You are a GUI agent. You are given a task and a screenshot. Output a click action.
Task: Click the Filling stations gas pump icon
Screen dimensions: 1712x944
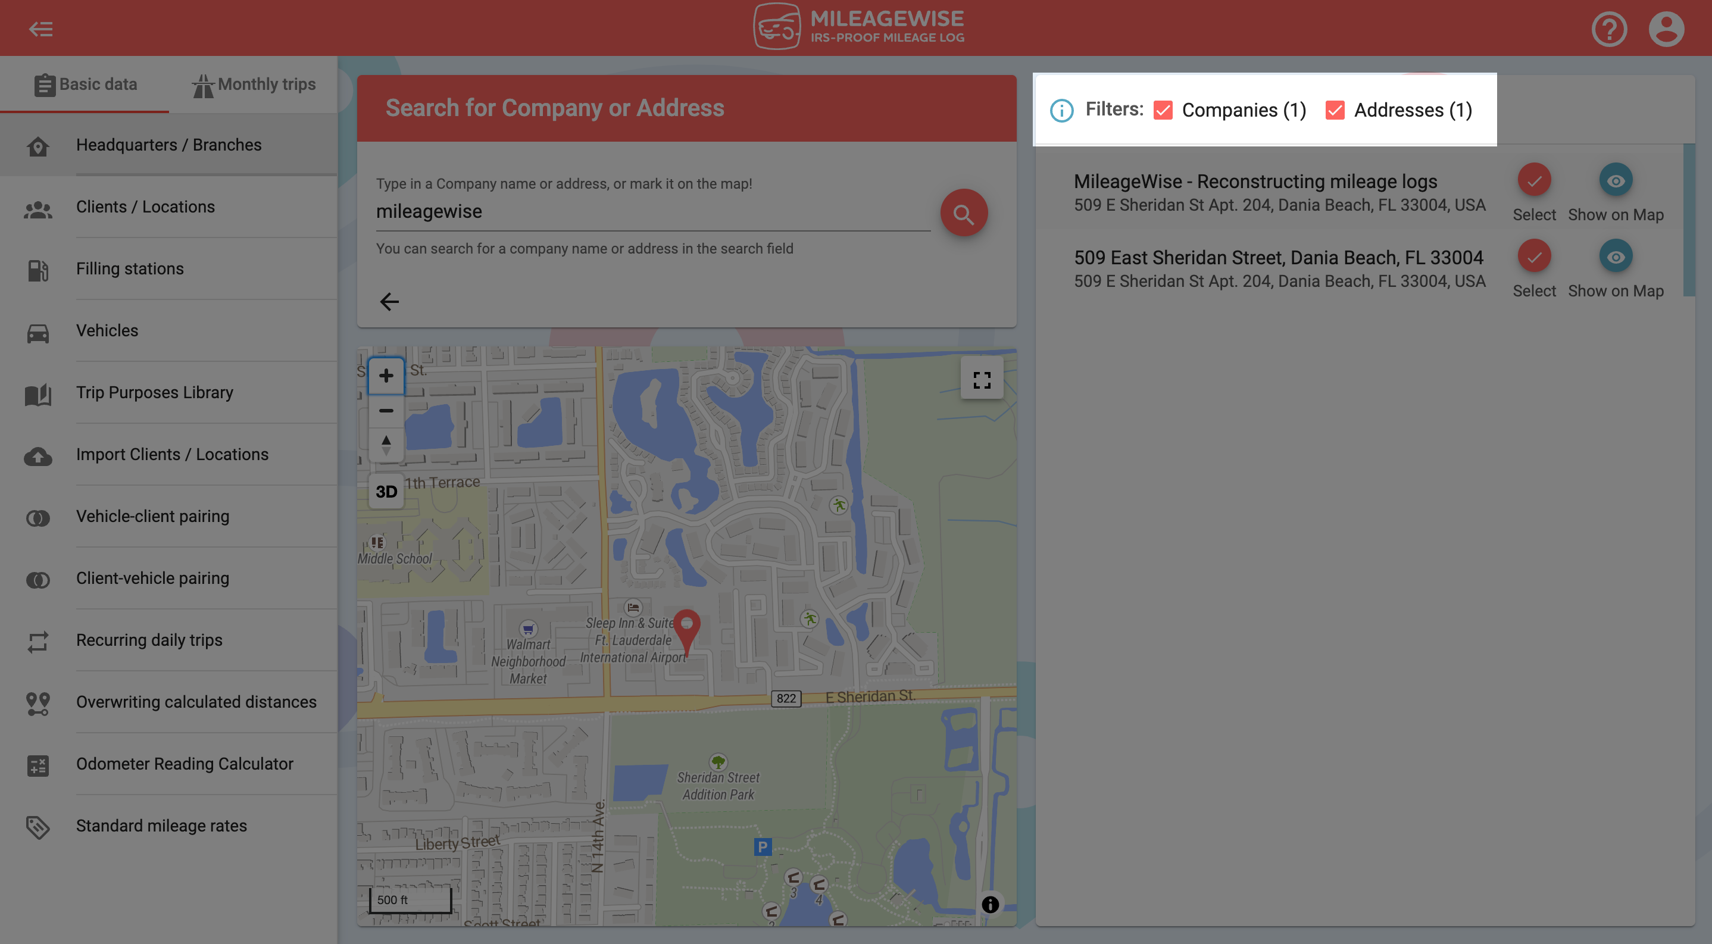pyautogui.click(x=38, y=270)
